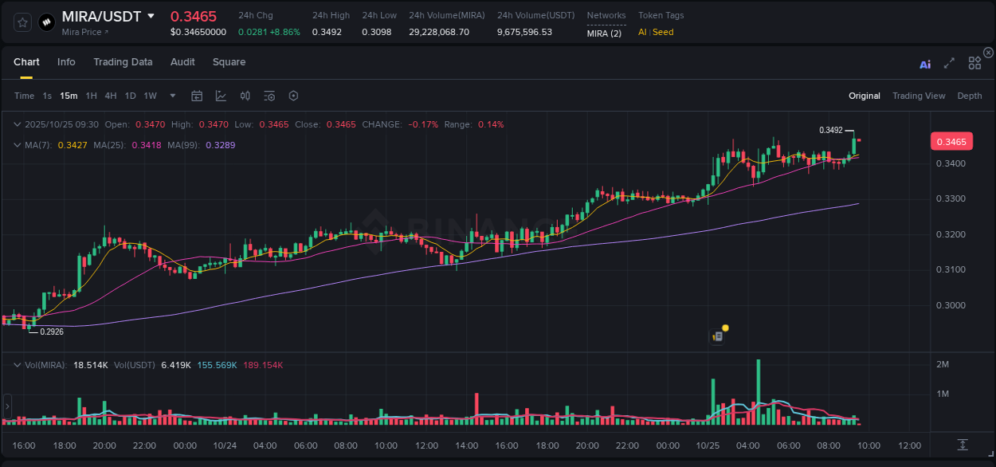Screen dimensions: 996x467
Task: Click the MIRA token logo
Action: 45,22
